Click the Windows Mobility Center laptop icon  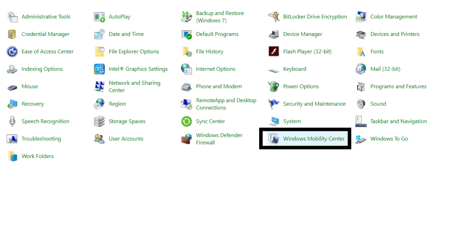[274, 139]
